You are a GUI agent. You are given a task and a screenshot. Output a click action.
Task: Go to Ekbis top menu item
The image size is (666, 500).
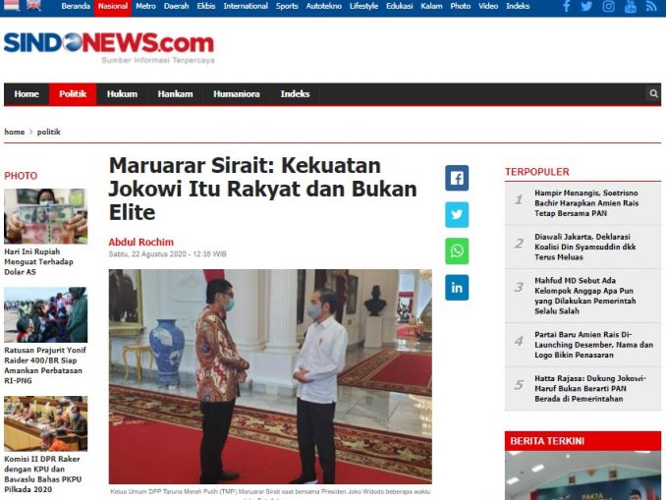tap(206, 6)
